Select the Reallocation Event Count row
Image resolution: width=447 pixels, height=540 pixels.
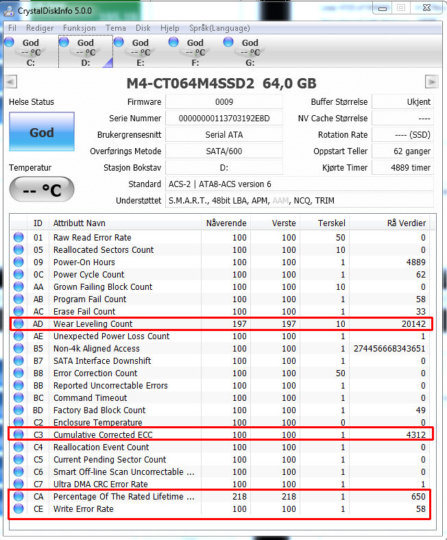[221, 447]
